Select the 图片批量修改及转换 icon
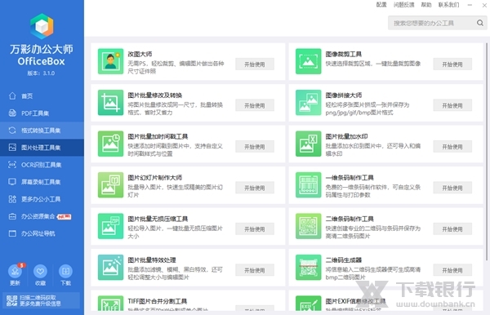 click(x=110, y=103)
